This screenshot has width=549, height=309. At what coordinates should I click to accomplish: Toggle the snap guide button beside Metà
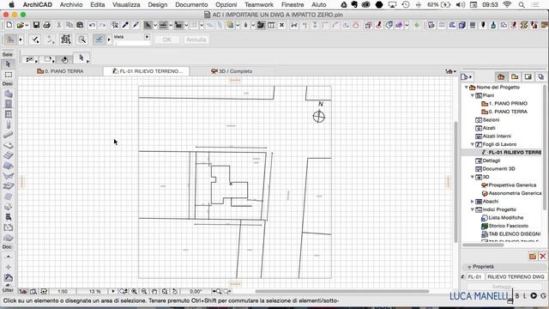(x=100, y=39)
